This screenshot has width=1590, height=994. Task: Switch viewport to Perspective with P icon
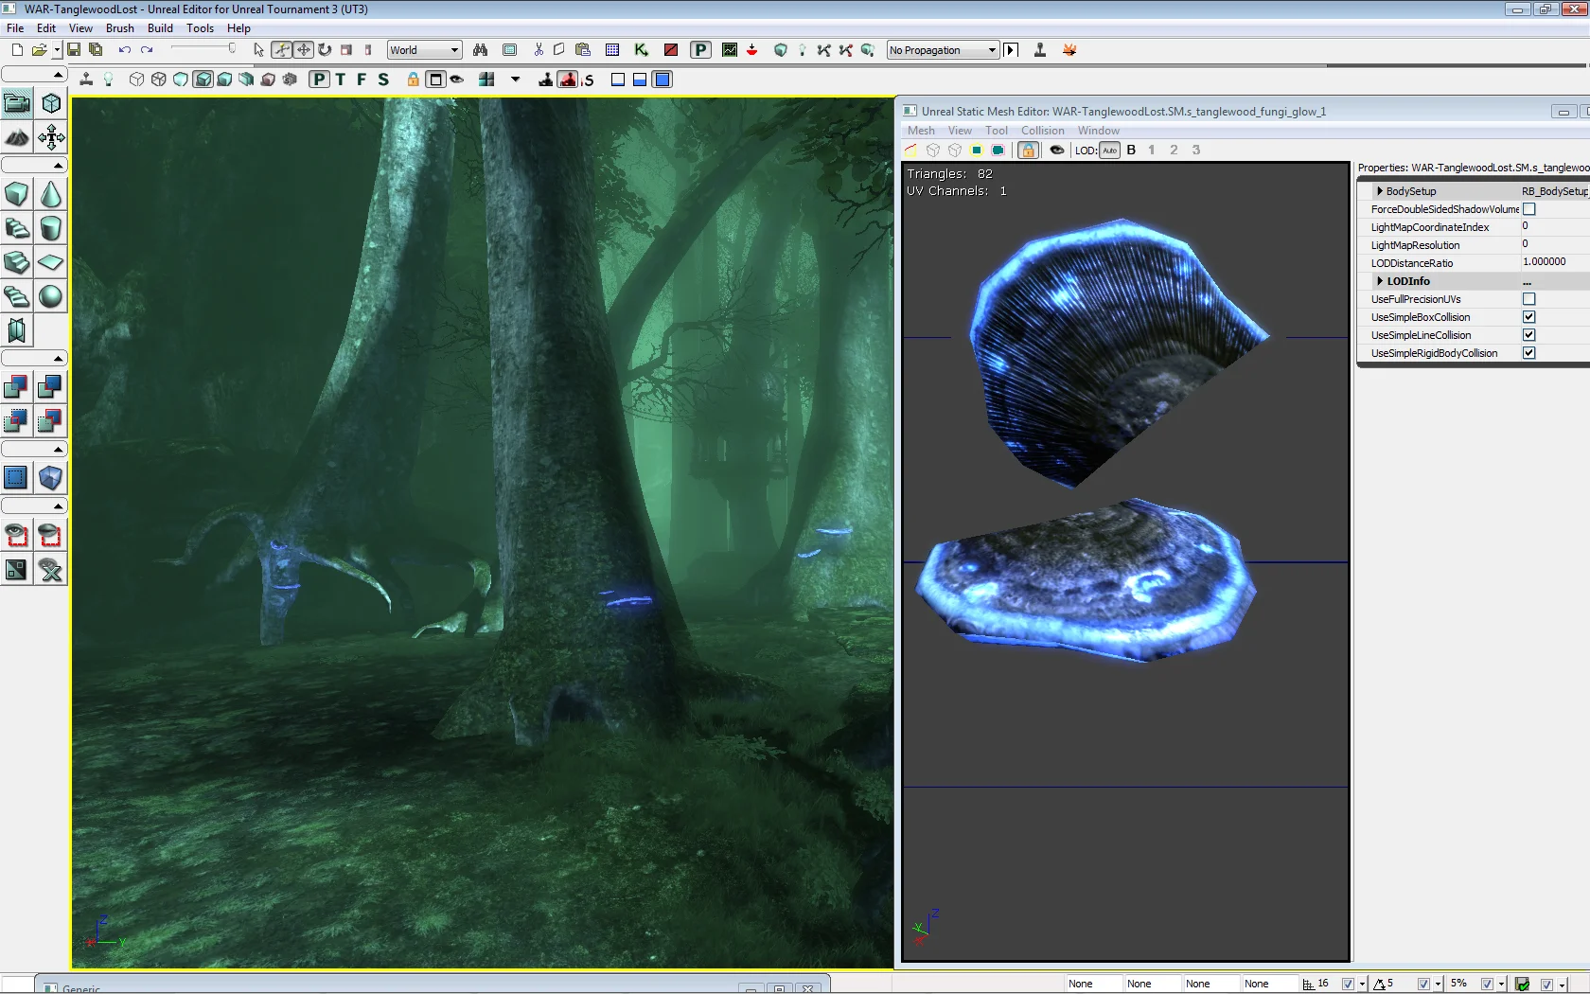[x=320, y=80]
